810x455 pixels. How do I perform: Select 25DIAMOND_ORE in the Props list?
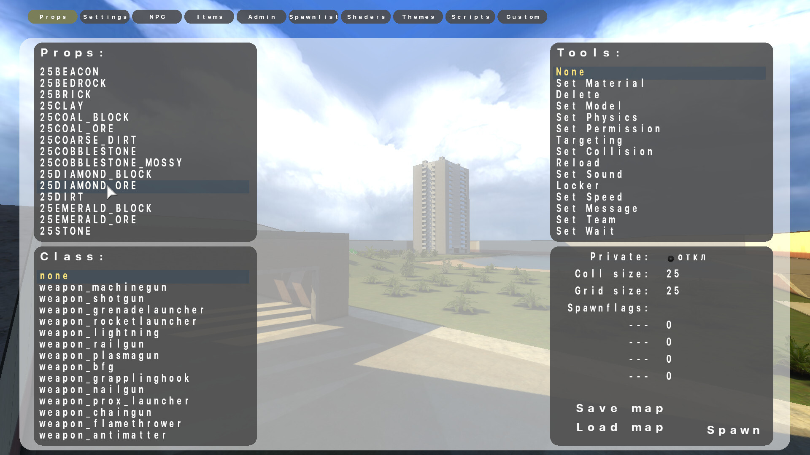point(89,186)
